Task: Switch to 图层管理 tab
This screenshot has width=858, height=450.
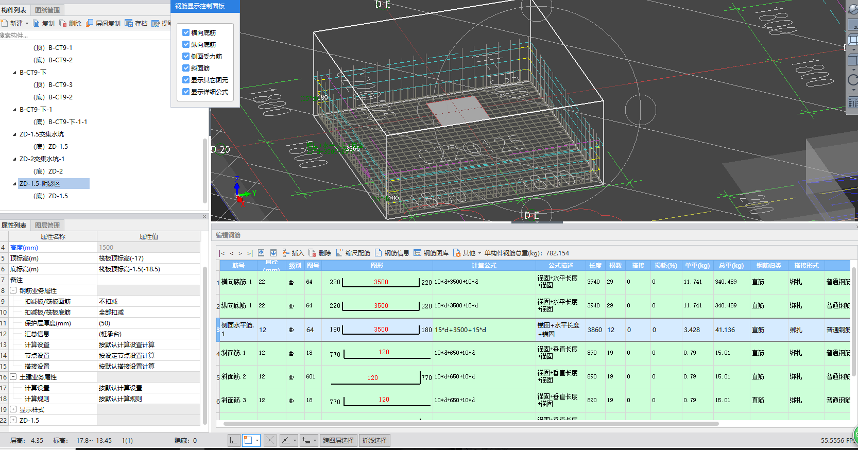Action: point(47,226)
